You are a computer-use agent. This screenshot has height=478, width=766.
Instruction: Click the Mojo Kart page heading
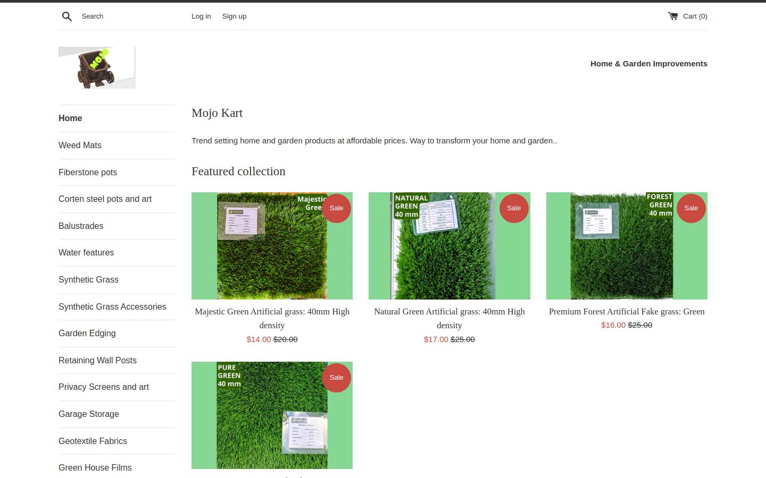click(217, 113)
